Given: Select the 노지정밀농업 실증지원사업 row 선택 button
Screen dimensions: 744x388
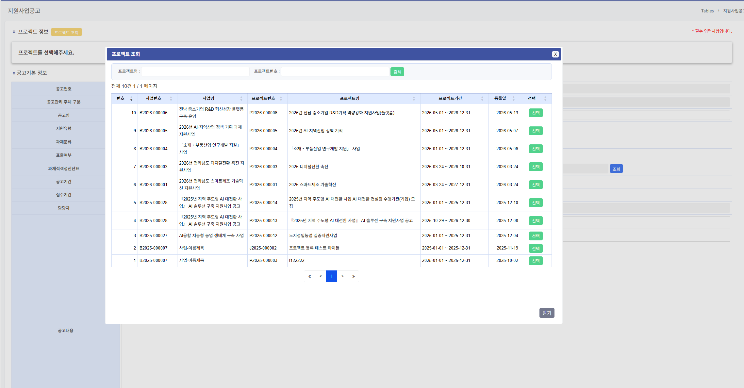Looking at the screenshot, I should [x=536, y=236].
